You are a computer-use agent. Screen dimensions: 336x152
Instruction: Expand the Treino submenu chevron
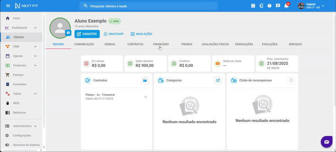(x=35, y=94)
